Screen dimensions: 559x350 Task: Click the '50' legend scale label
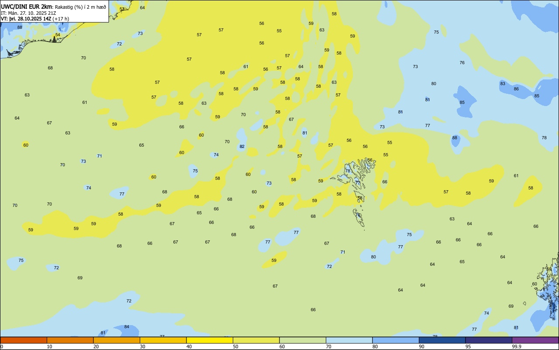point(235,347)
